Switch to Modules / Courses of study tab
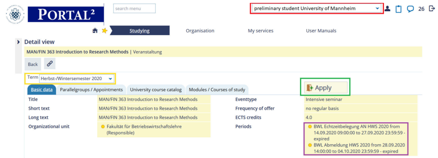The image size is (438, 158). pyautogui.click(x=217, y=89)
